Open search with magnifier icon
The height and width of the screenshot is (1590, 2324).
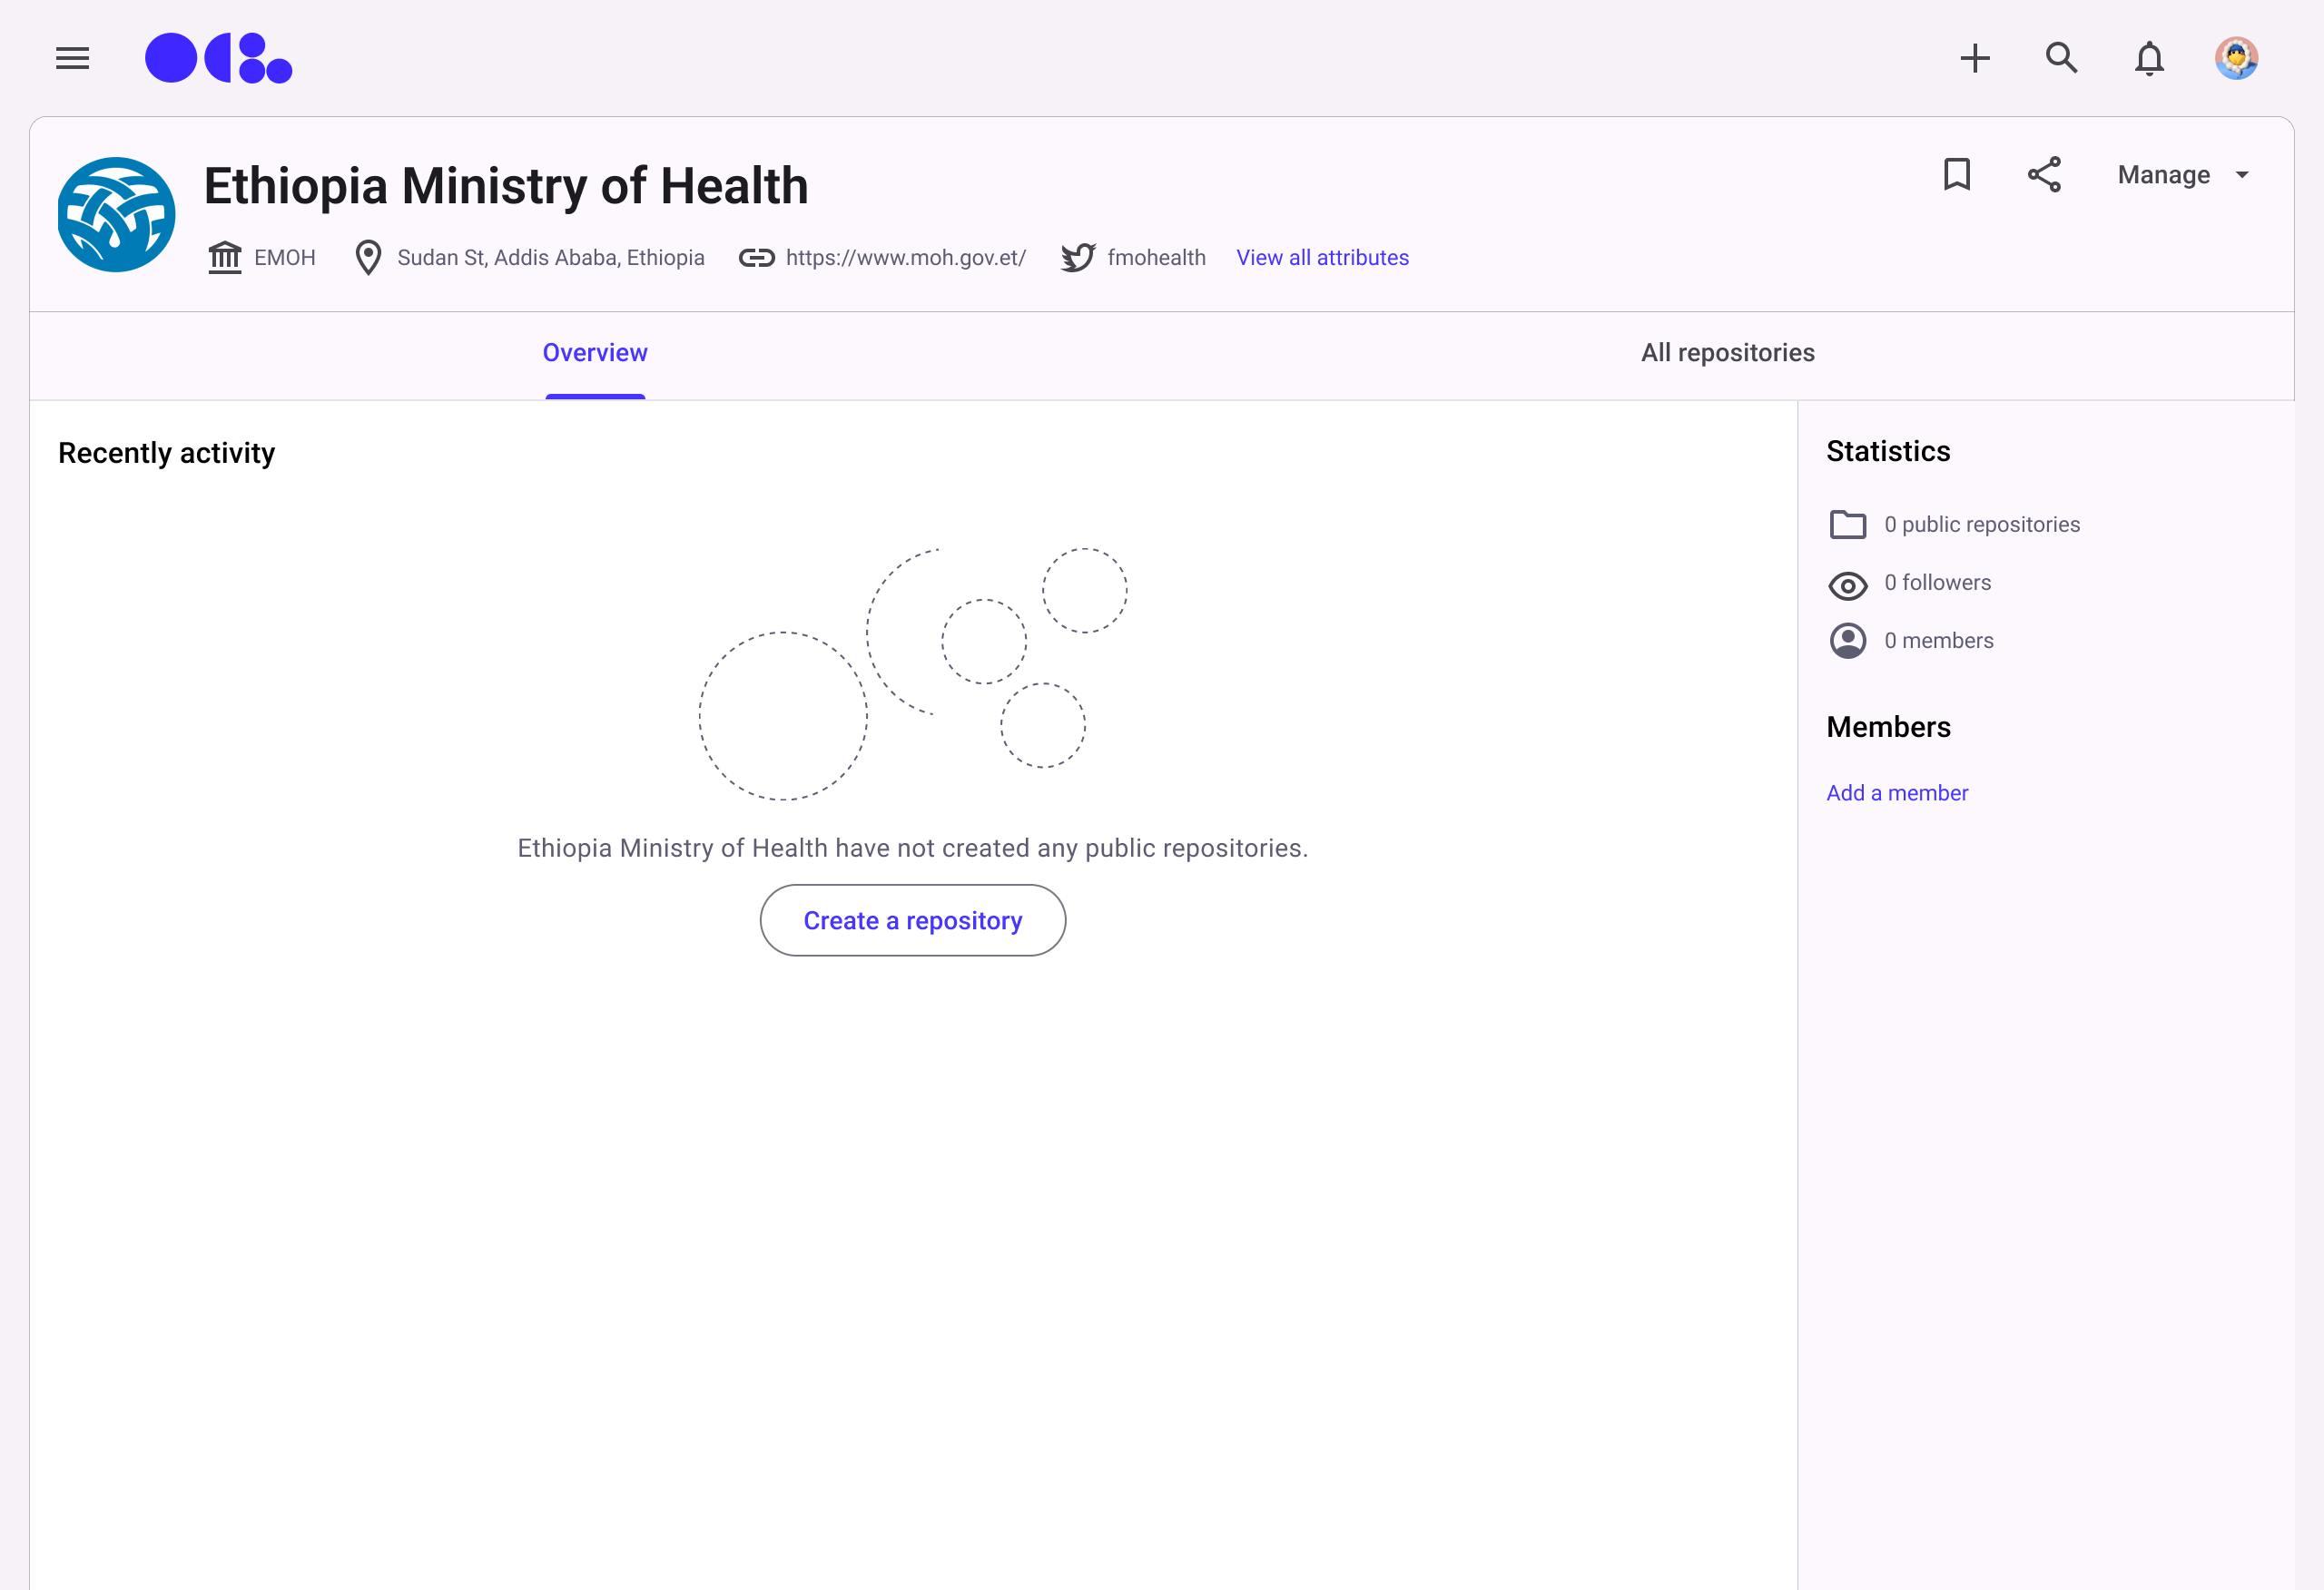point(2061,58)
